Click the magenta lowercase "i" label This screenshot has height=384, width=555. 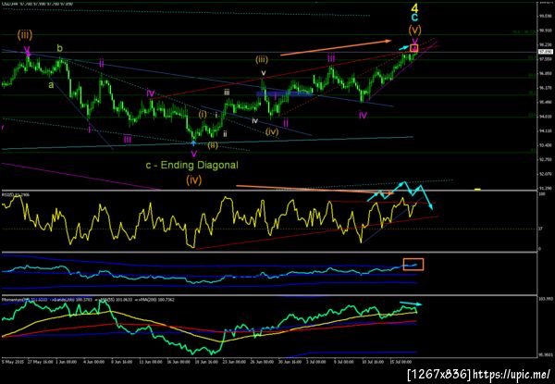pos(90,130)
